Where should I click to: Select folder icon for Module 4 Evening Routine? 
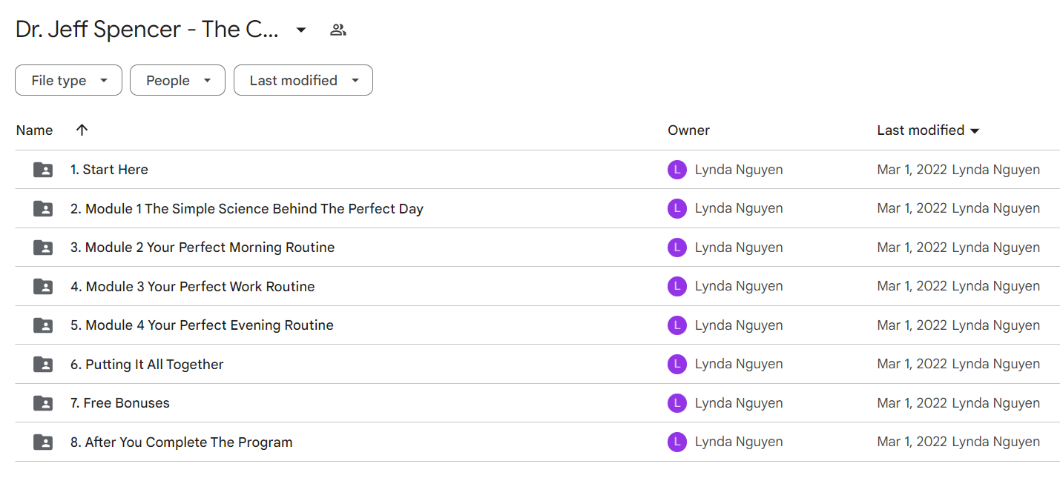[x=44, y=325]
